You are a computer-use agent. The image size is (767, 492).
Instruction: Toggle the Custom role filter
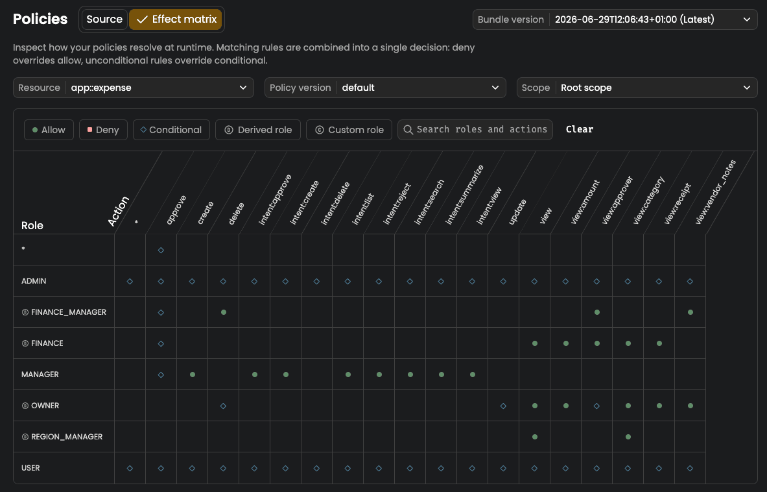coord(349,130)
